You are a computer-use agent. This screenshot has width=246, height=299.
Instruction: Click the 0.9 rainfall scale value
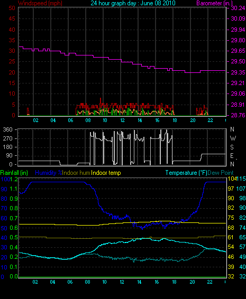pos(14,199)
